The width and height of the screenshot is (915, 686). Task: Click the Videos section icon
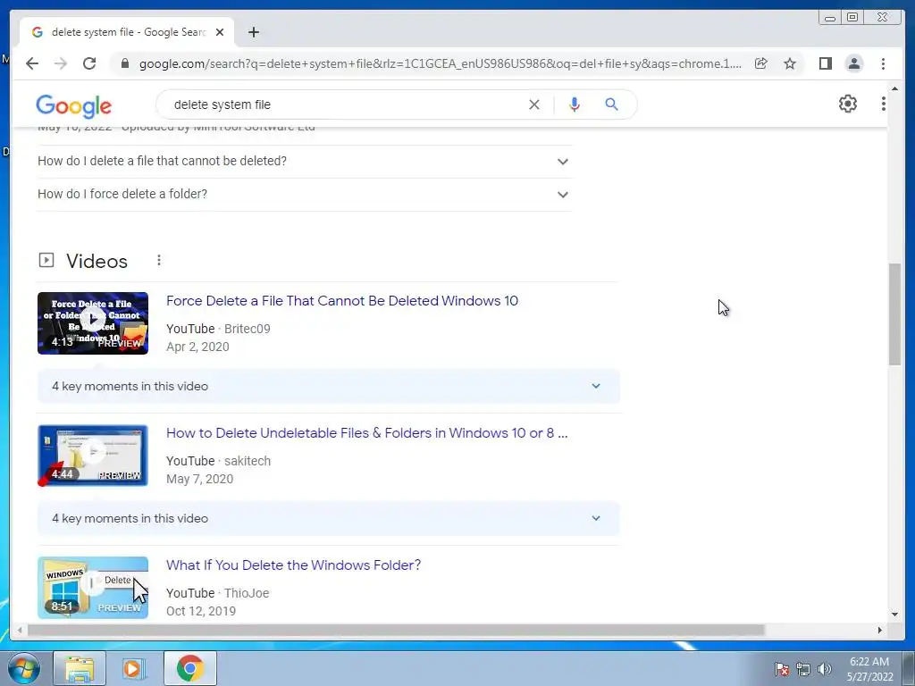point(46,260)
